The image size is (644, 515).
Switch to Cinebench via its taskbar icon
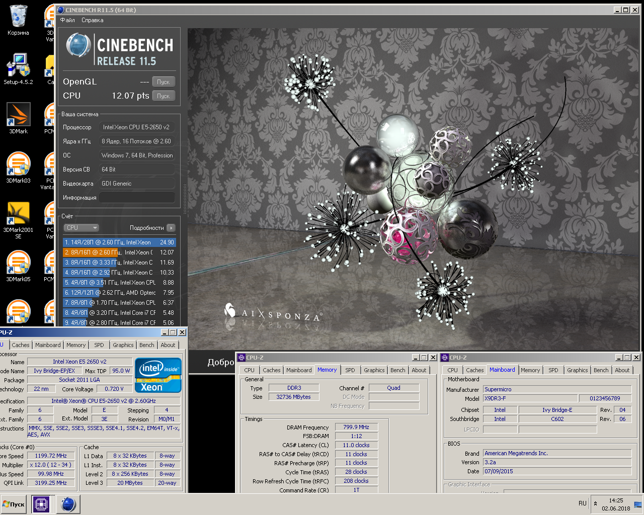pyautogui.click(x=68, y=504)
